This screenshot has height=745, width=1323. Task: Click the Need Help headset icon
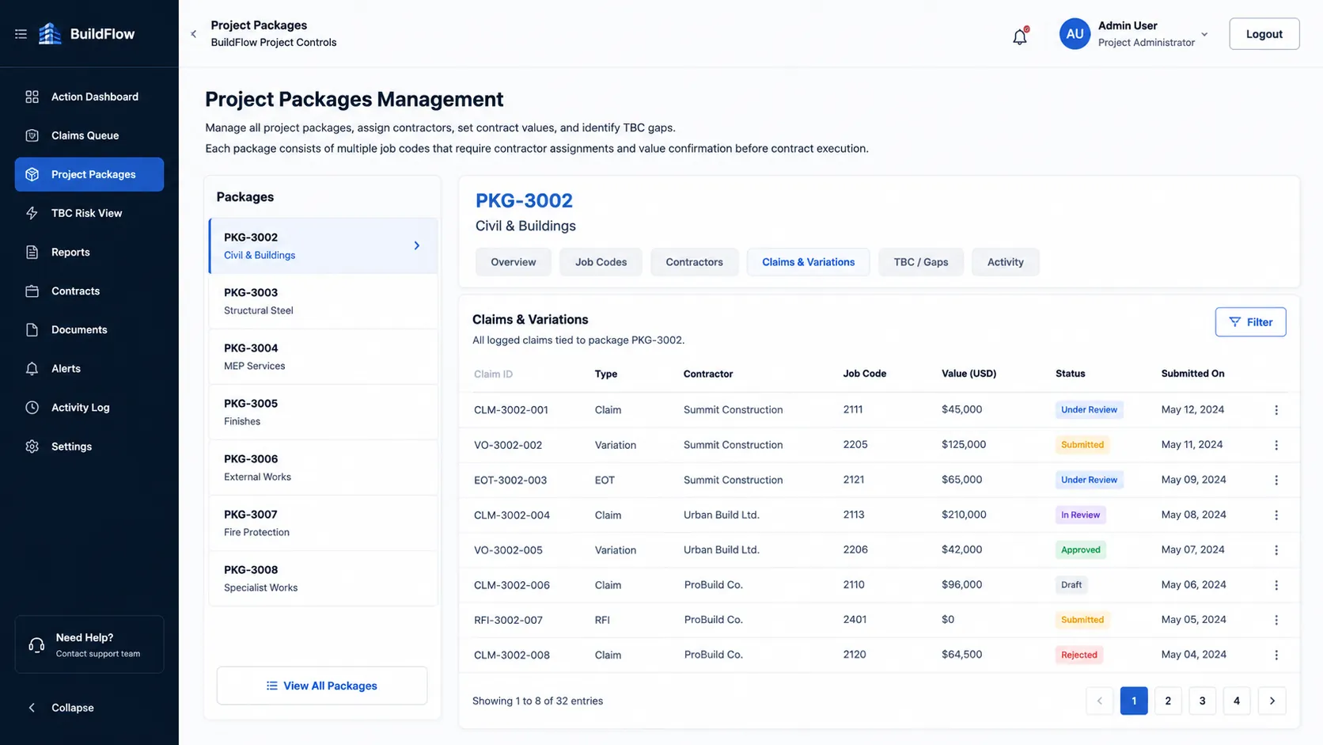(x=36, y=644)
